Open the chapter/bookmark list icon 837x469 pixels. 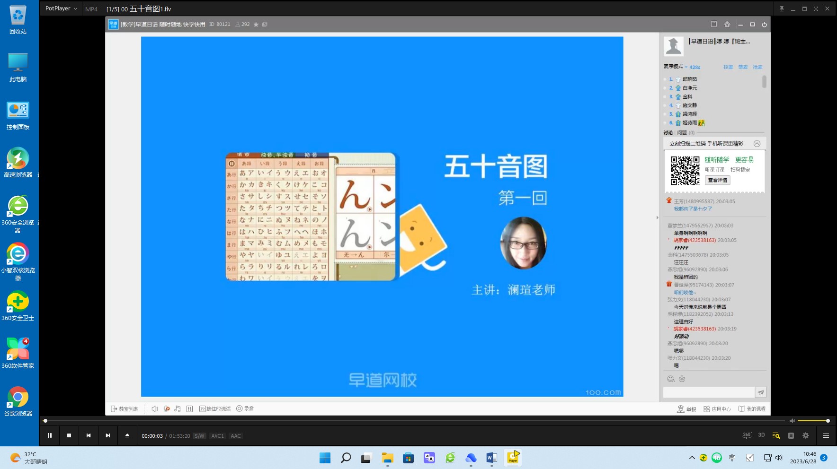tap(791, 435)
